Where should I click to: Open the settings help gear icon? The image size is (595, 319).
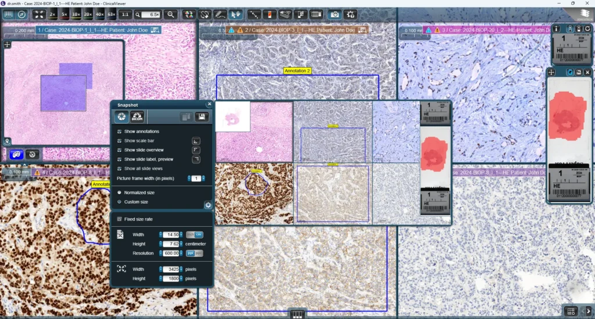click(x=350, y=14)
